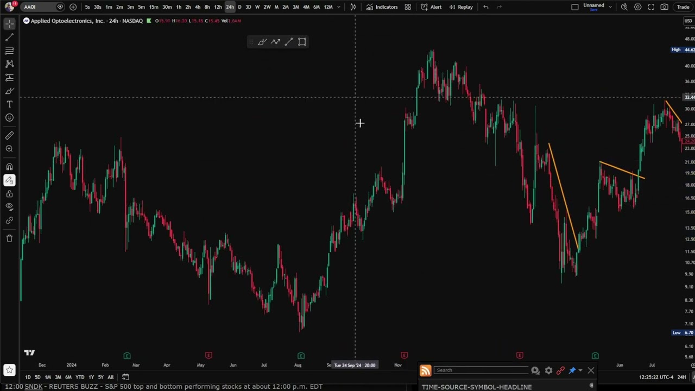Viewport: 695px width, 391px height.
Task: Open the indicator templates grid icon
Action: pyautogui.click(x=408, y=7)
